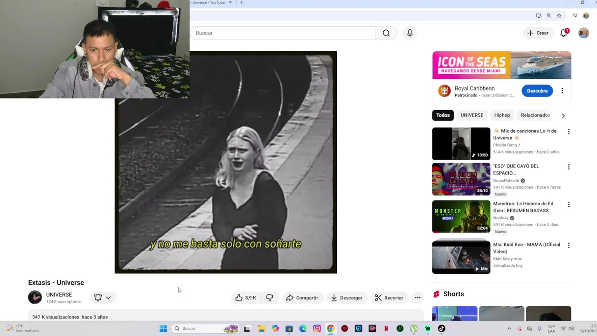Open Microsoft Edge from the taskbar

point(303,329)
